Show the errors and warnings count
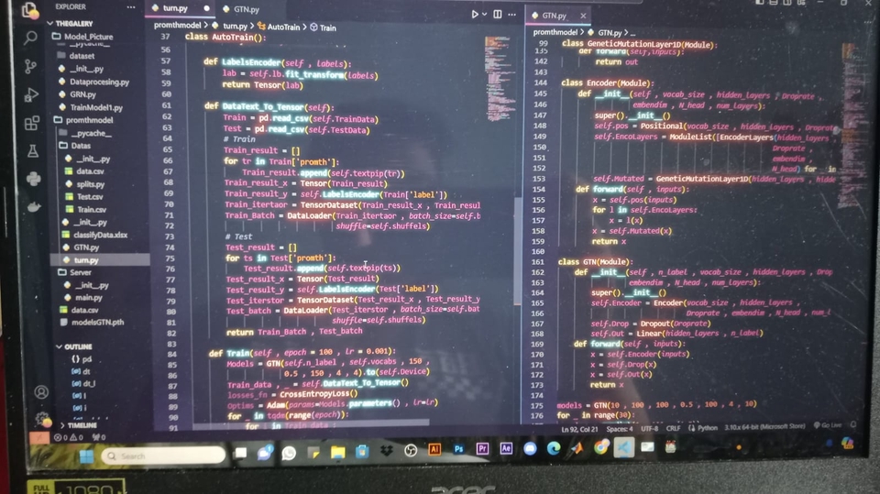 [69, 437]
